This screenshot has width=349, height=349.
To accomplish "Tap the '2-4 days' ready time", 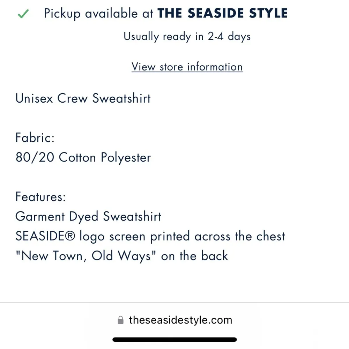I will 229,36.
